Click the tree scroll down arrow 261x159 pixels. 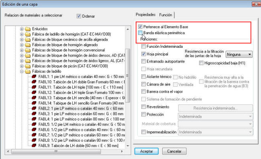[x=128, y=146]
